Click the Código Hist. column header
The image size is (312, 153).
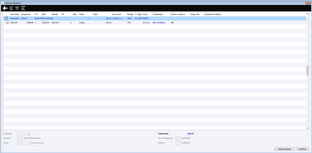195,14
